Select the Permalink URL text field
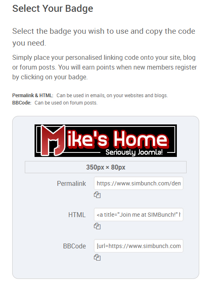 pos(139,183)
